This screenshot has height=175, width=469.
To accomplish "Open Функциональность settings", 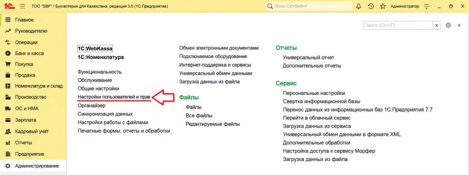I will tap(99, 72).
